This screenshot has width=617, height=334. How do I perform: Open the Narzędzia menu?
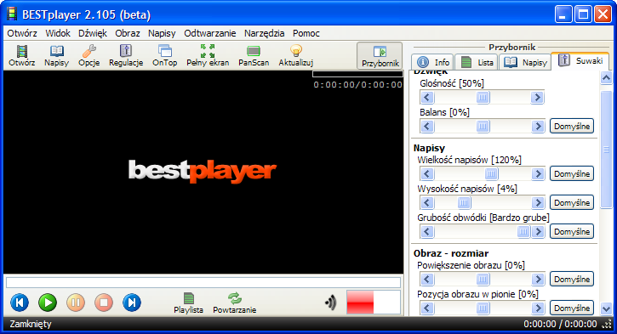pyautogui.click(x=264, y=33)
